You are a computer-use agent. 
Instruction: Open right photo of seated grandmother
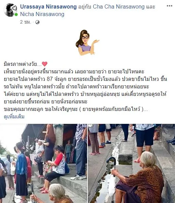(x=131, y=163)
